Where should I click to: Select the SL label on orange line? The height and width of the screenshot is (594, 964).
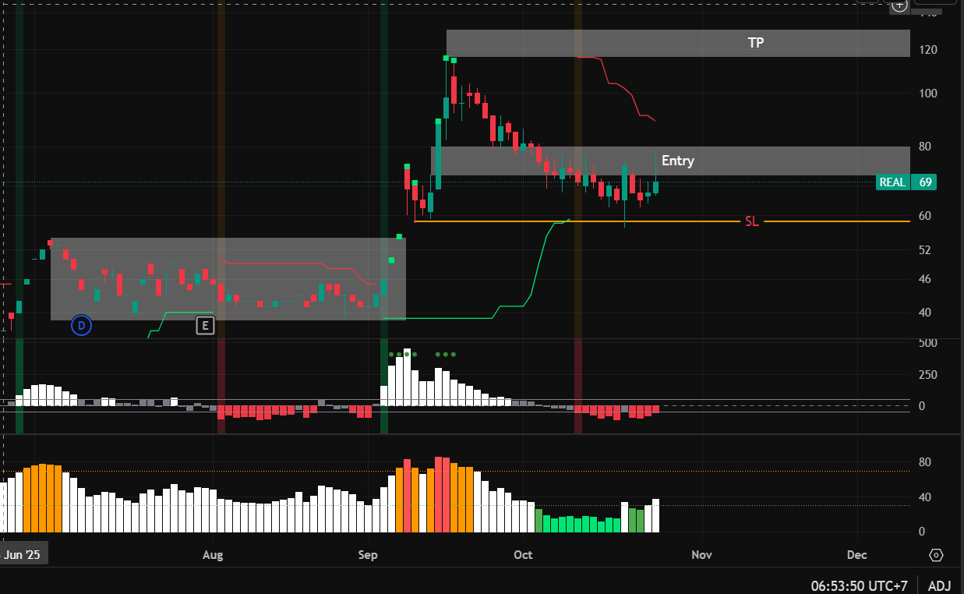[751, 221]
